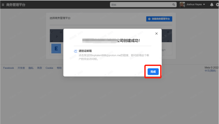Open the 条款 footer link
Viewport: 219px width, 124px height.
coord(39,68)
